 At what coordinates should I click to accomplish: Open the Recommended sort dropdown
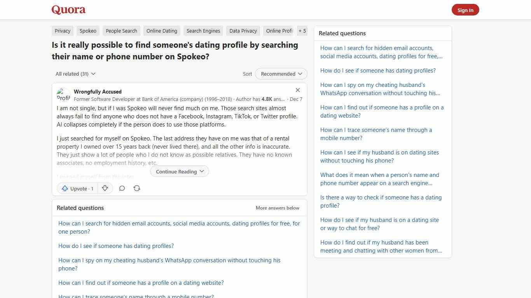pos(281,74)
